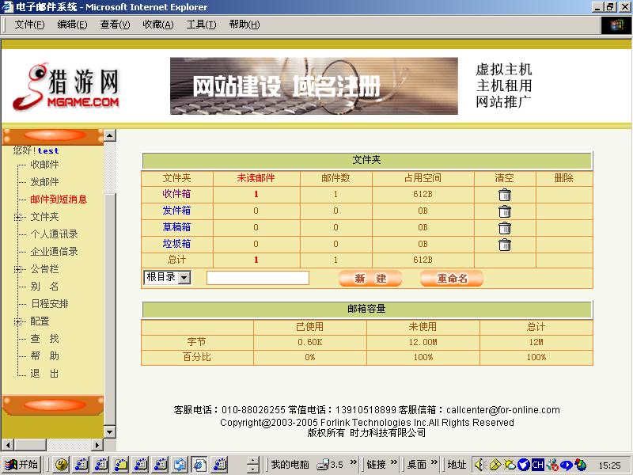Open the 收藏(A) menu
Viewport: 633px width, 475px height.
coord(157,25)
